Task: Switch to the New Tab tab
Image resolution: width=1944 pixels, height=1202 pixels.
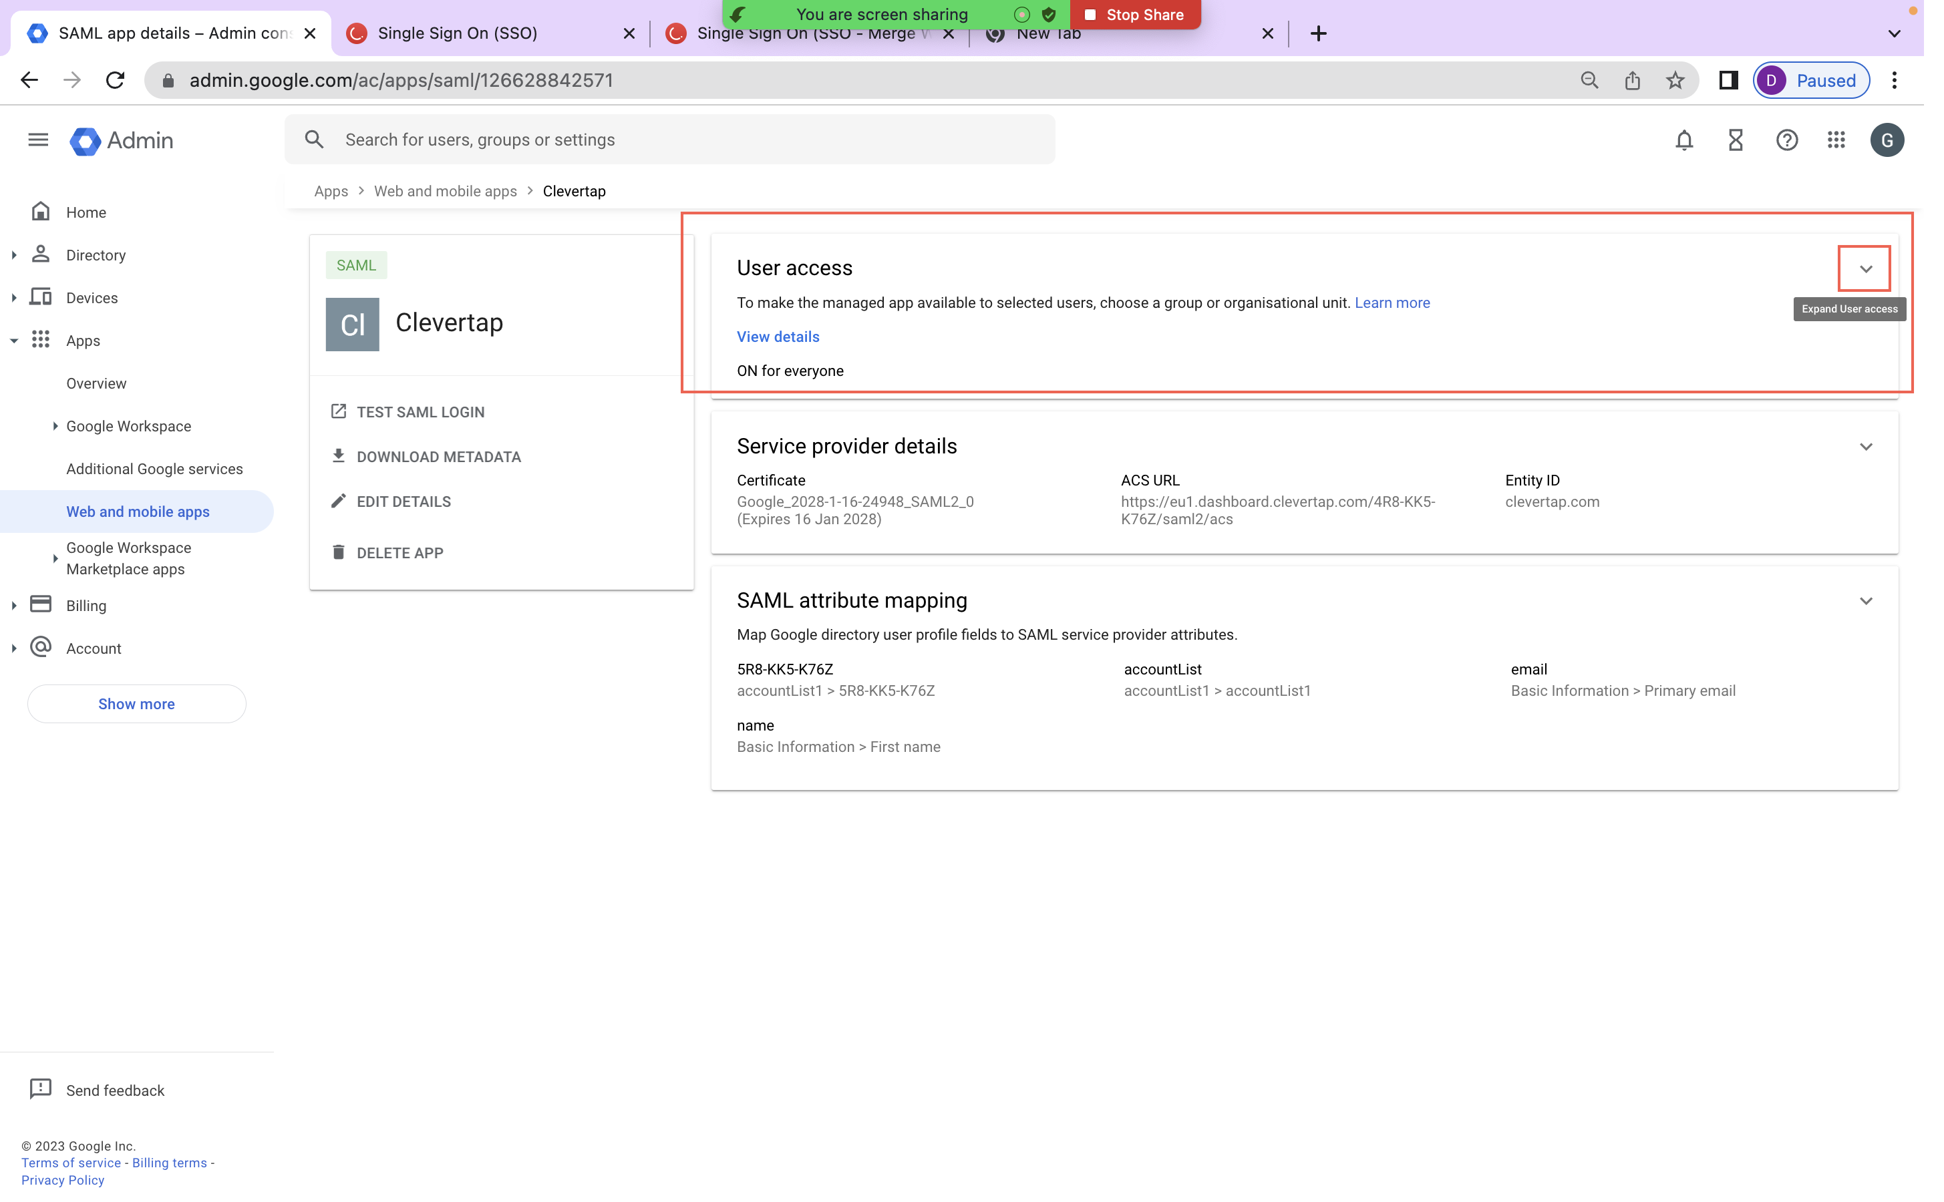Action: pyautogui.click(x=1128, y=33)
